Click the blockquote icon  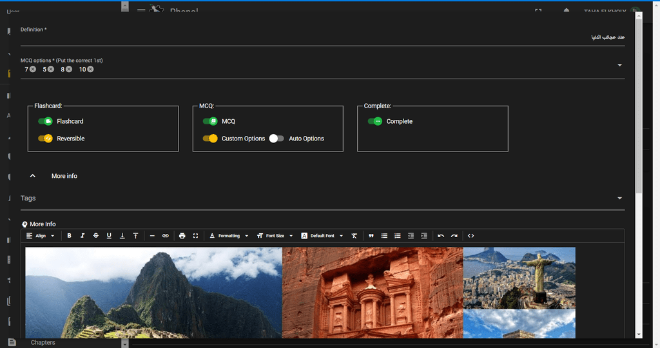coord(371,236)
